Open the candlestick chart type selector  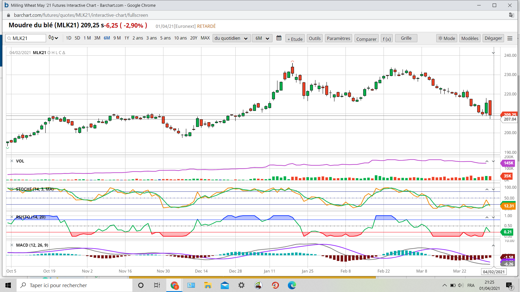tap(53, 38)
